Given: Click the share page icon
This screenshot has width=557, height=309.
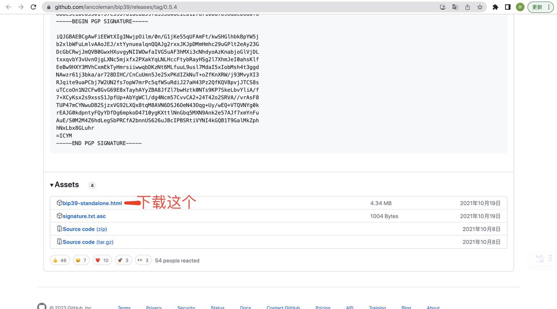Looking at the screenshot, I should pos(467,7).
